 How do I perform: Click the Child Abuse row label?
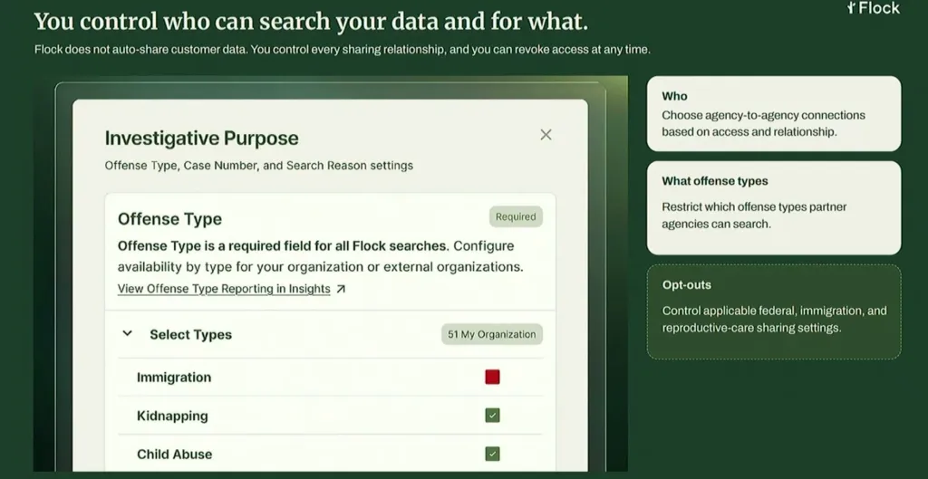pyautogui.click(x=175, y=455)
